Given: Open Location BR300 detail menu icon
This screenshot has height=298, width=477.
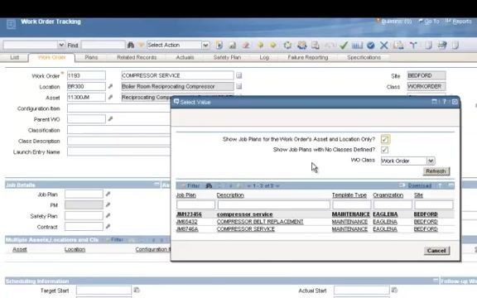Looking at the screenshot, I should coord(110,86).
